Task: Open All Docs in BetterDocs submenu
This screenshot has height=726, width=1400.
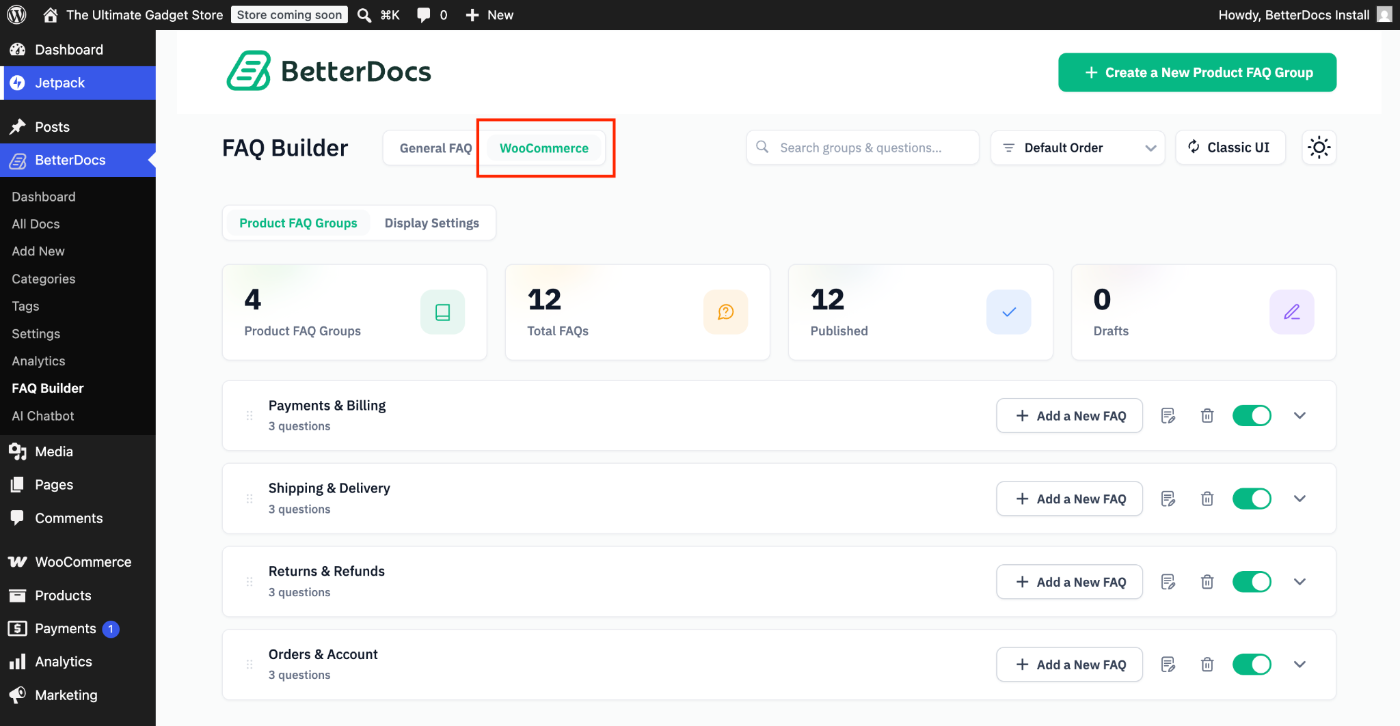Action: click(x=36, y=224)
